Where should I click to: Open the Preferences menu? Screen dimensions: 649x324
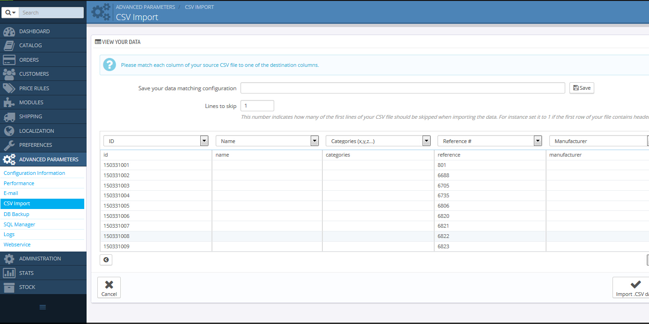(x=43, y=145)
